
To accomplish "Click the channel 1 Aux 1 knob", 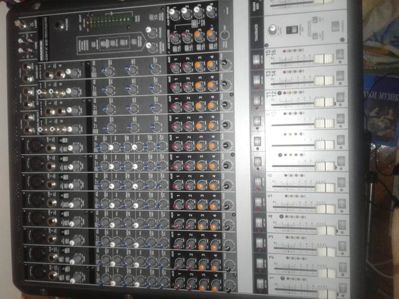I will (179, 283).
